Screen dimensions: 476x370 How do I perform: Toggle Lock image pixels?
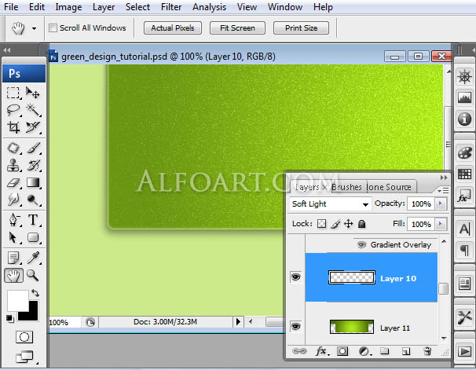point(335,224)
